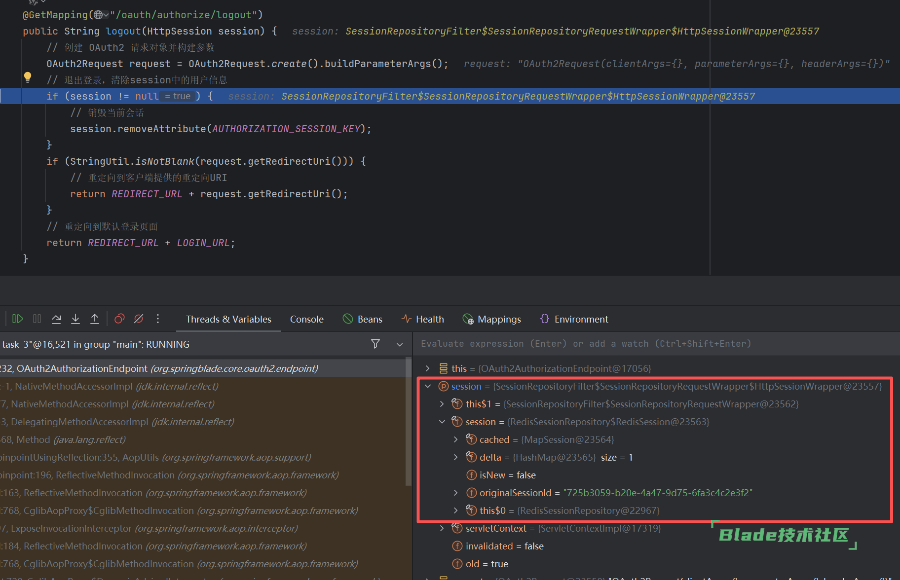900x580 pixels.
Task: Click the Health pulse icon
Action: pyautogui.click(x=406, y=319)
